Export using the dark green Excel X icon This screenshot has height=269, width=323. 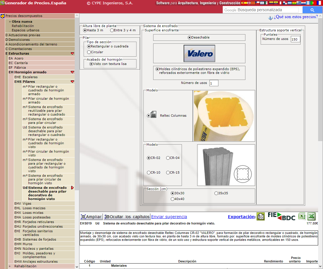click(x=312, y=216)
